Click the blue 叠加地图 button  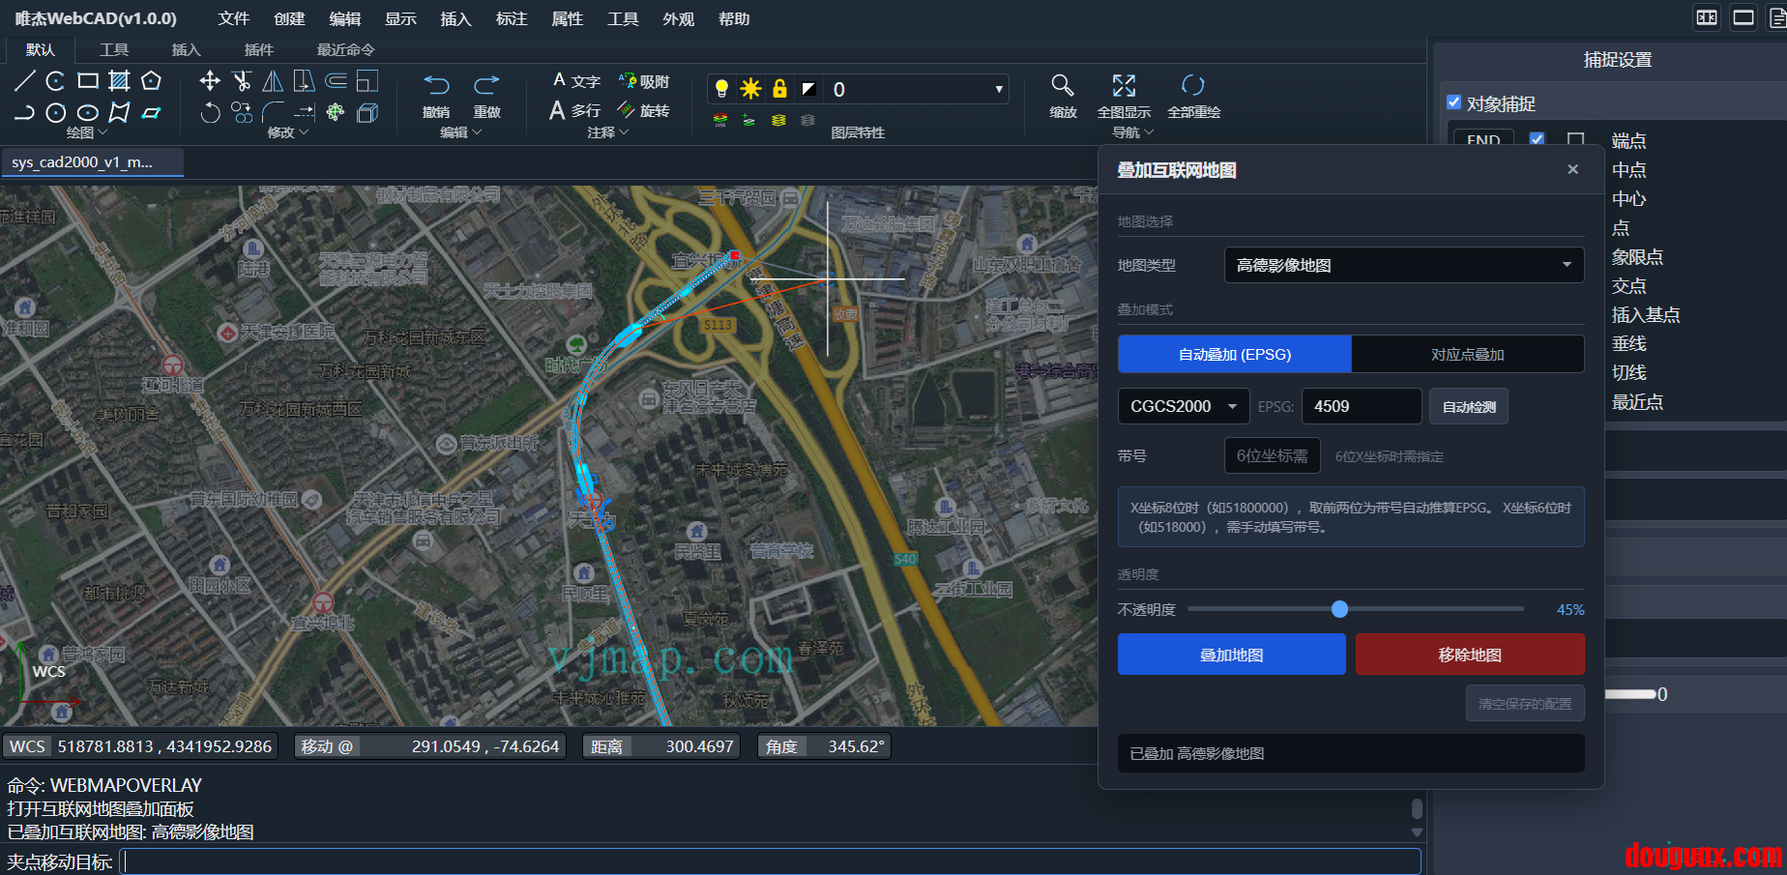pyautogui.click(x=1231, y=655)
